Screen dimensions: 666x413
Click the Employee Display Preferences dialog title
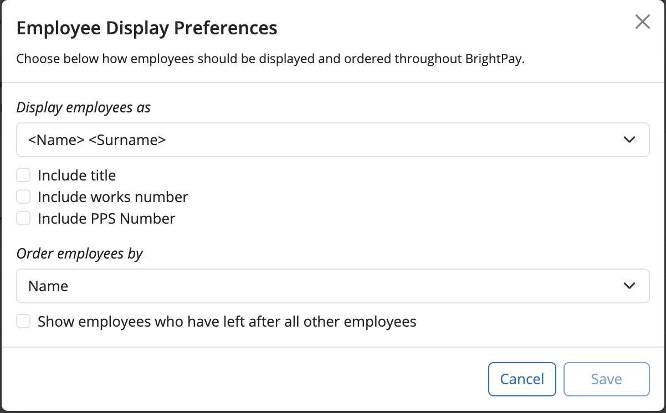(147, 28)
